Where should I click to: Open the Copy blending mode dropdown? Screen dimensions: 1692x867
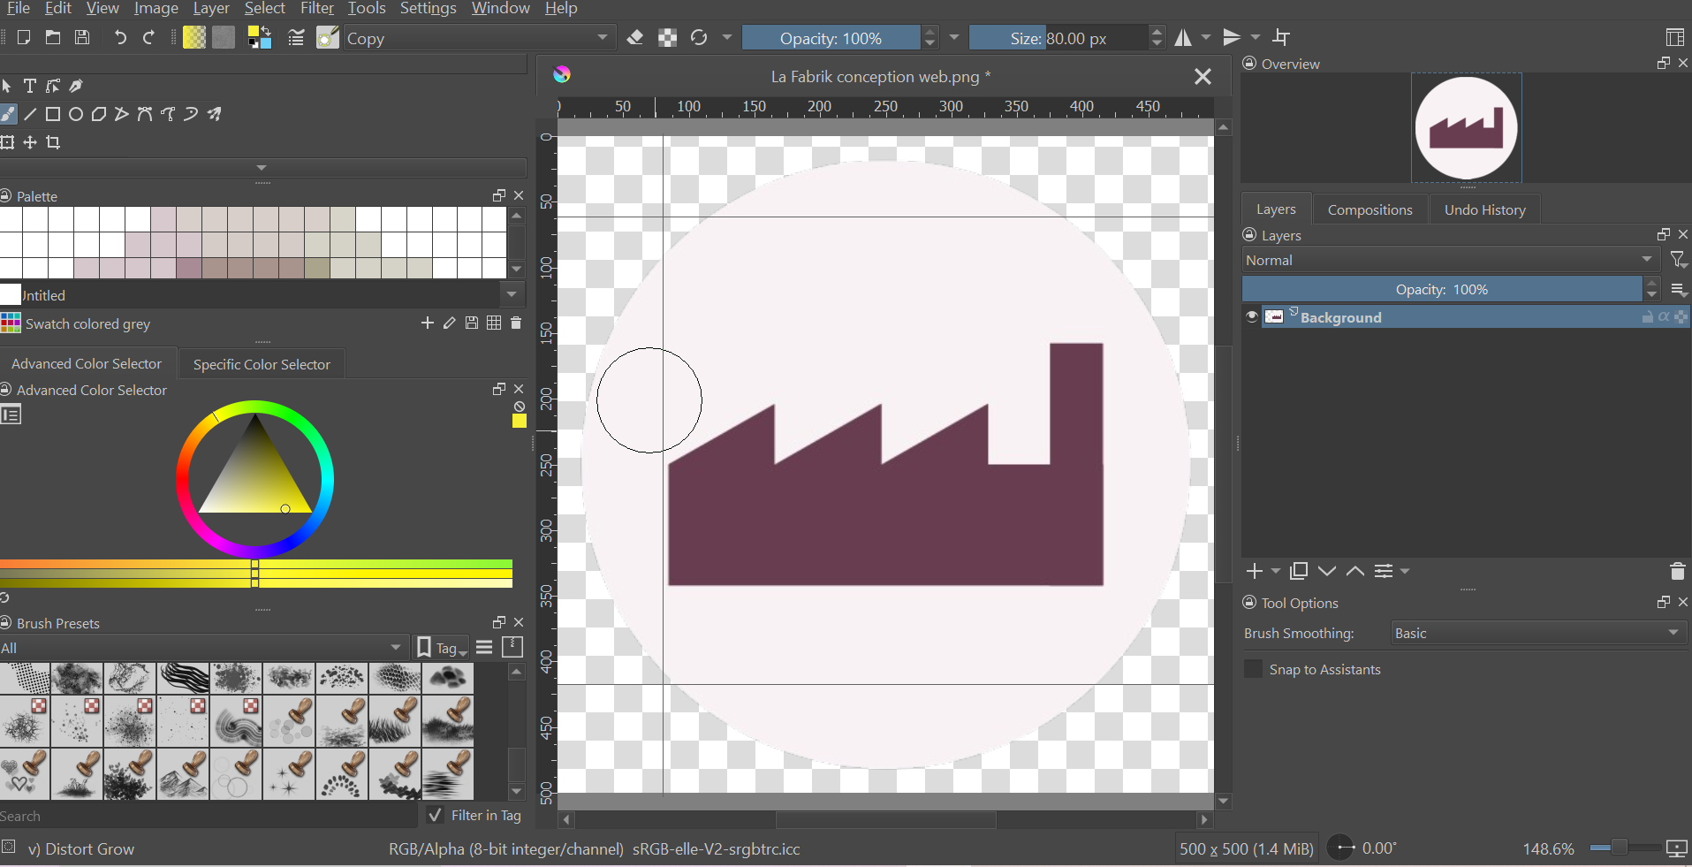click(477, 38)
